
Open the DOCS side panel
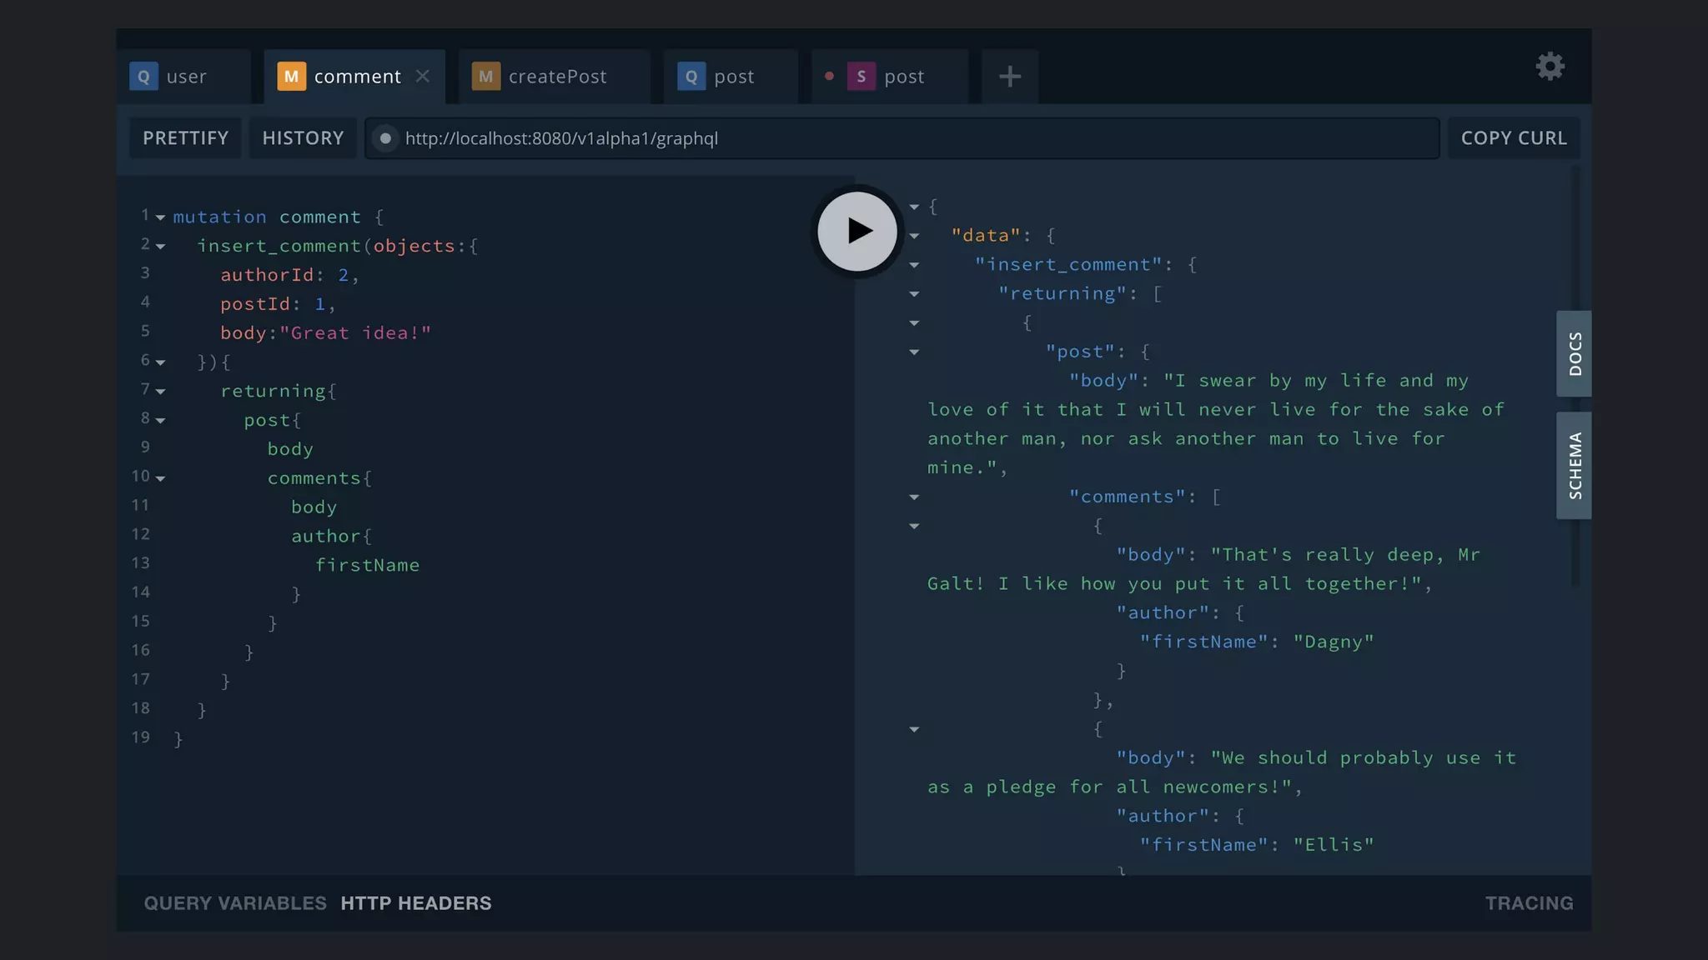1574,353
